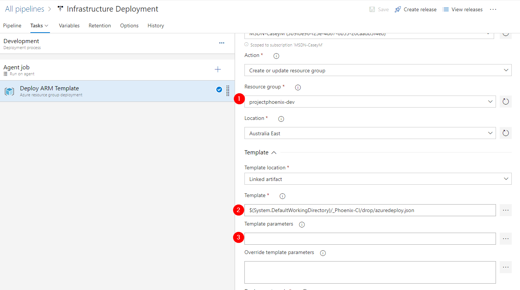This screenshot has height=290, width=520.
Task: Open the Location dropdown showing Australia East
Action: [370, 133]
